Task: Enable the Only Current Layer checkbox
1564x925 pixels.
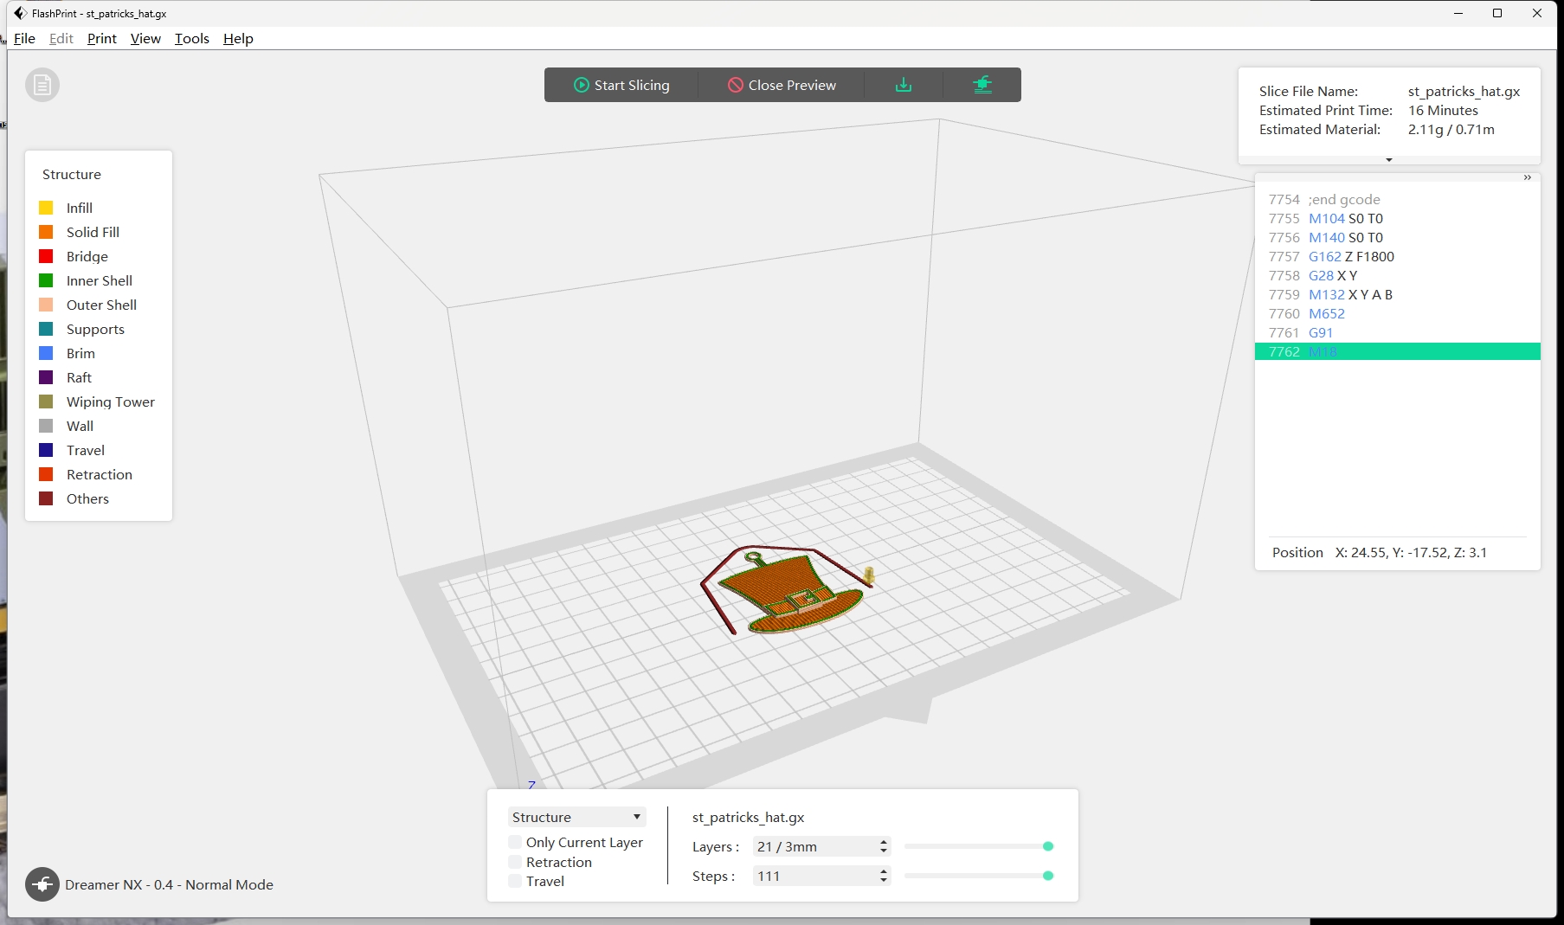Action: point(515,842)
